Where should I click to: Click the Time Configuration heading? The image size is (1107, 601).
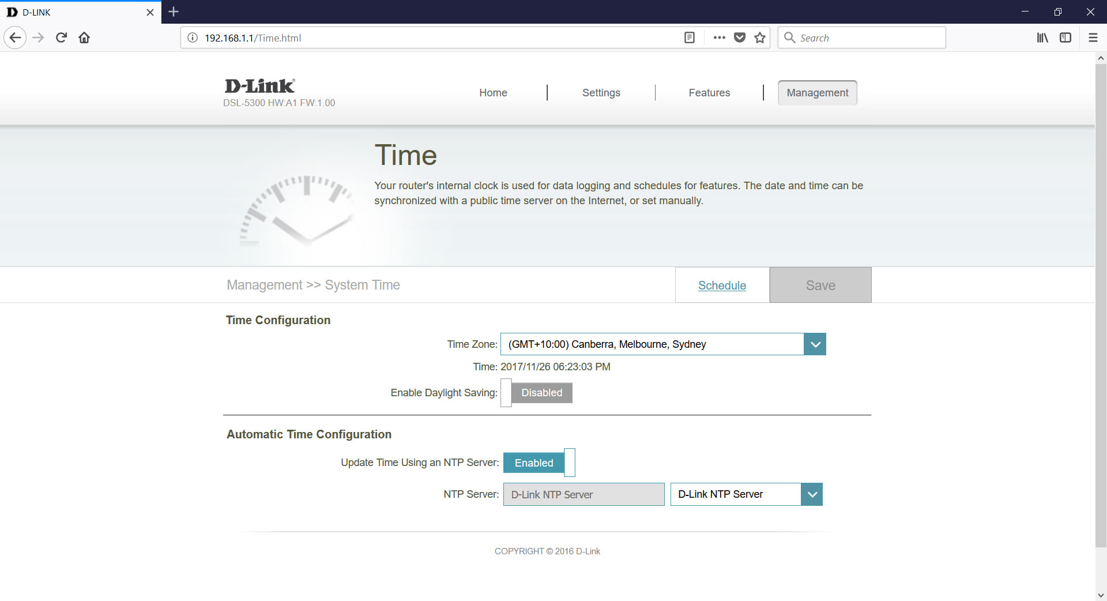[x=278, y=320]
